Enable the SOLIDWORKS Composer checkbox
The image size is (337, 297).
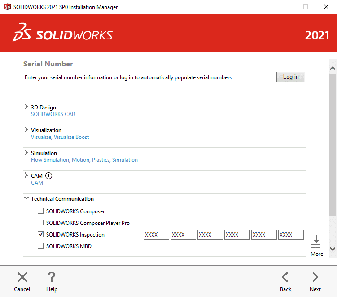point(41,211)
